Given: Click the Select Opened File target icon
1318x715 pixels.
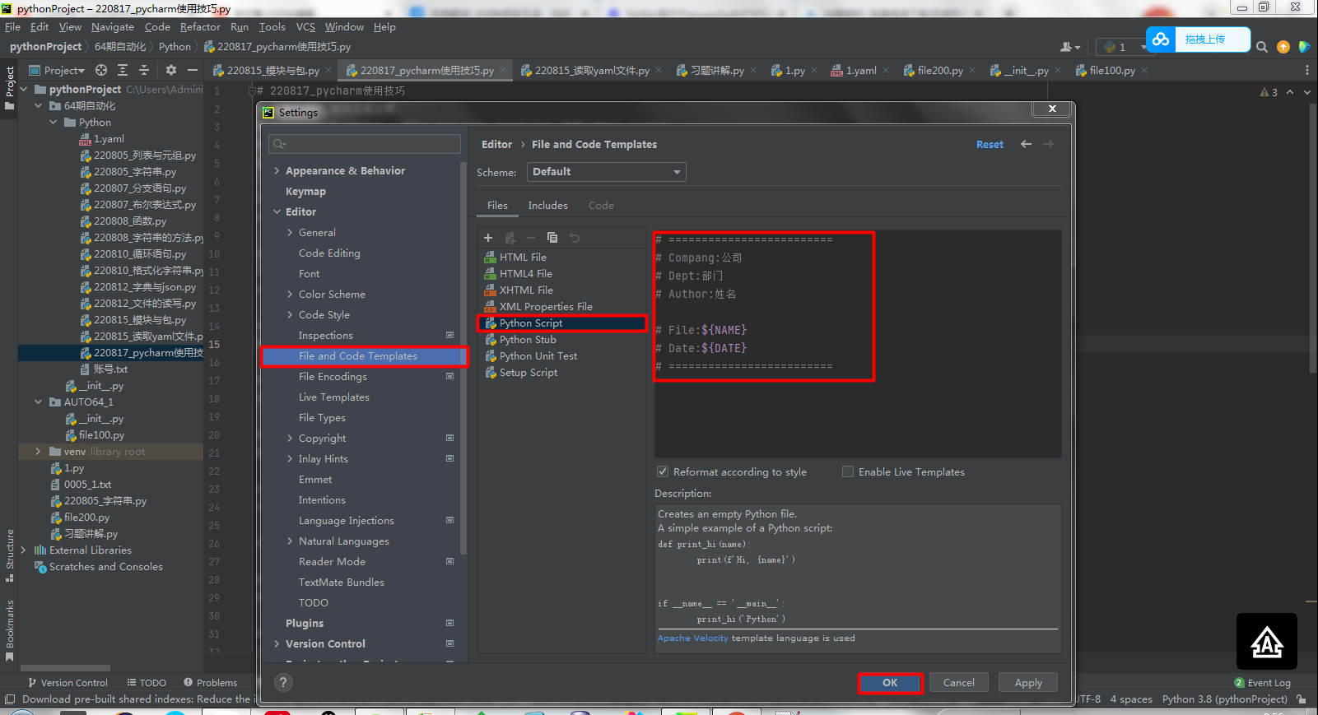Looking at the screenshot, I should (101, 70).
